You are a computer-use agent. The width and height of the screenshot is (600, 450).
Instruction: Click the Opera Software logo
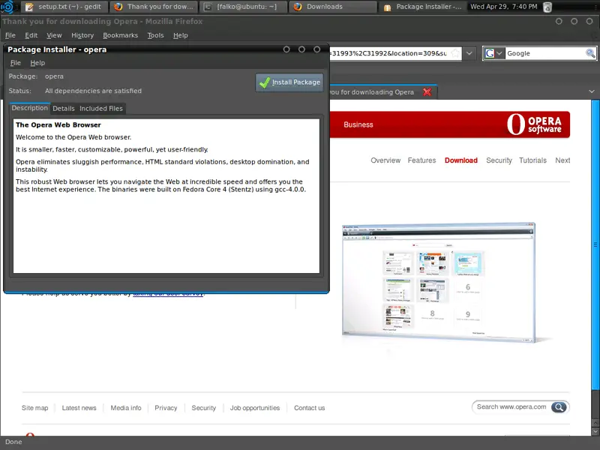[x=534, y=124]
